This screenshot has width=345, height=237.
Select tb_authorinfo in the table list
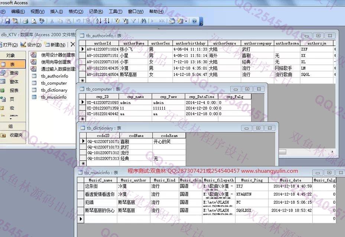coord(55,76)
